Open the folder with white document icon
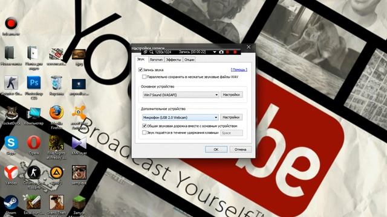The image size is (387, 217). [x=34, y=53]
